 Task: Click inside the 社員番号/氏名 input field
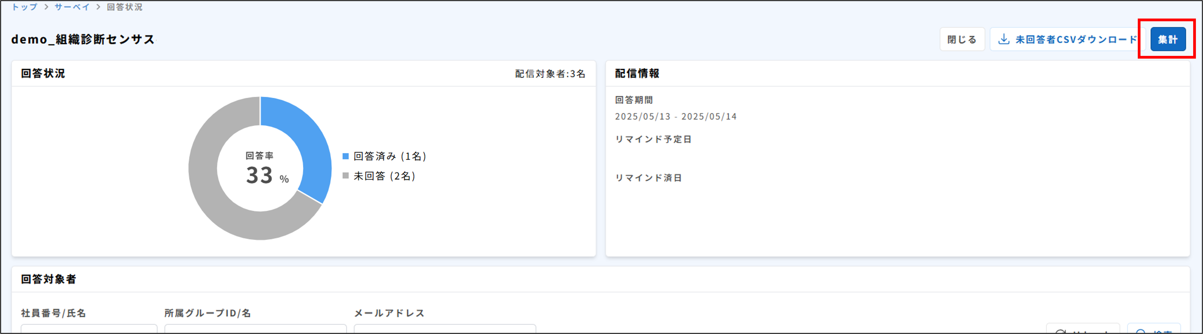tap(89, 331)
